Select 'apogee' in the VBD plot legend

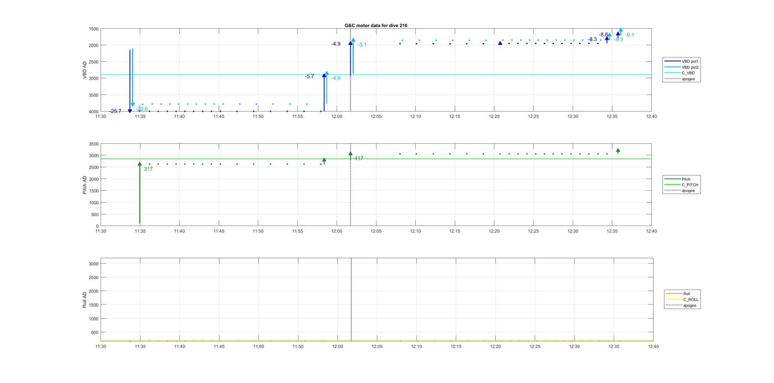[679, 79]
